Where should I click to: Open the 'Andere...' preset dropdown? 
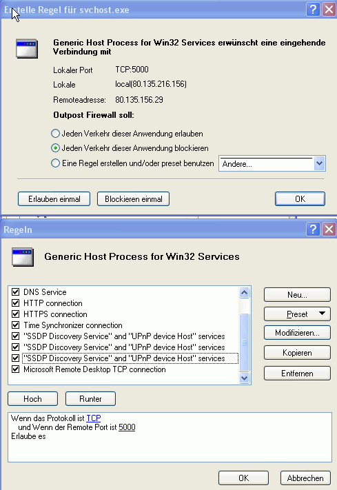pyautogui.click(x=319, y=163)
